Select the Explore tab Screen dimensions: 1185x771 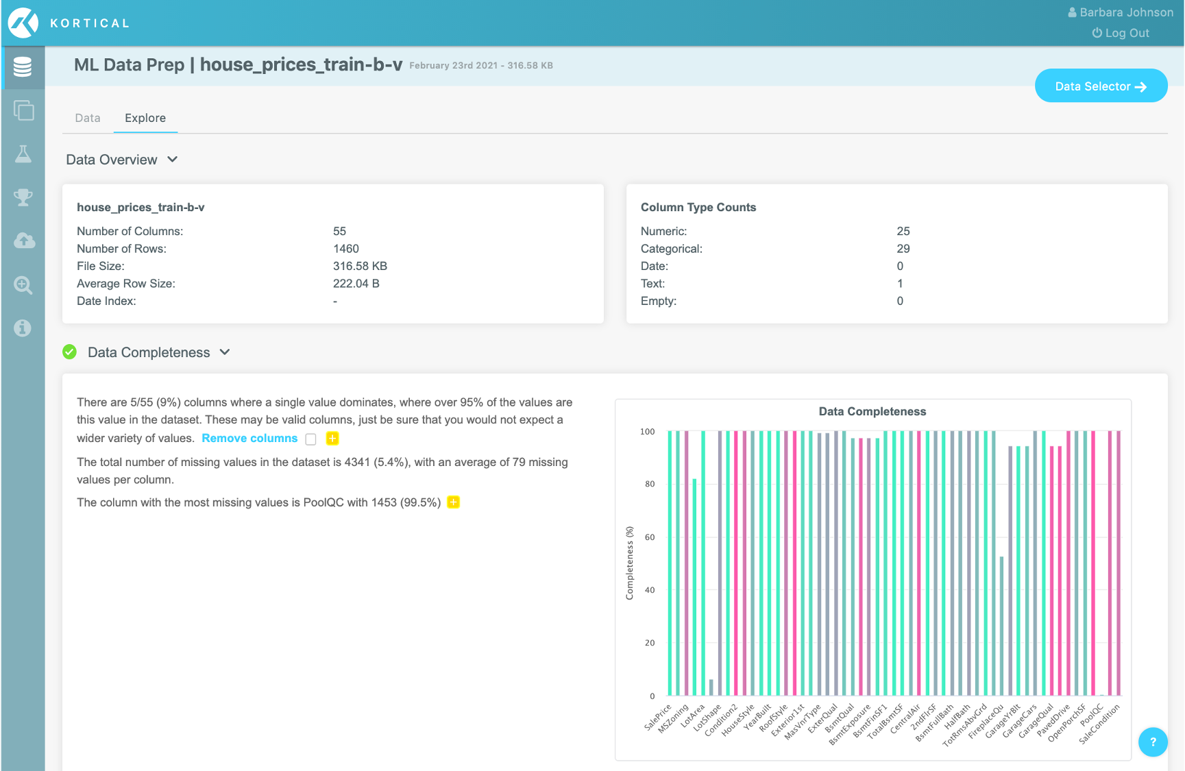pyautogui.click(x=145, y=118)
